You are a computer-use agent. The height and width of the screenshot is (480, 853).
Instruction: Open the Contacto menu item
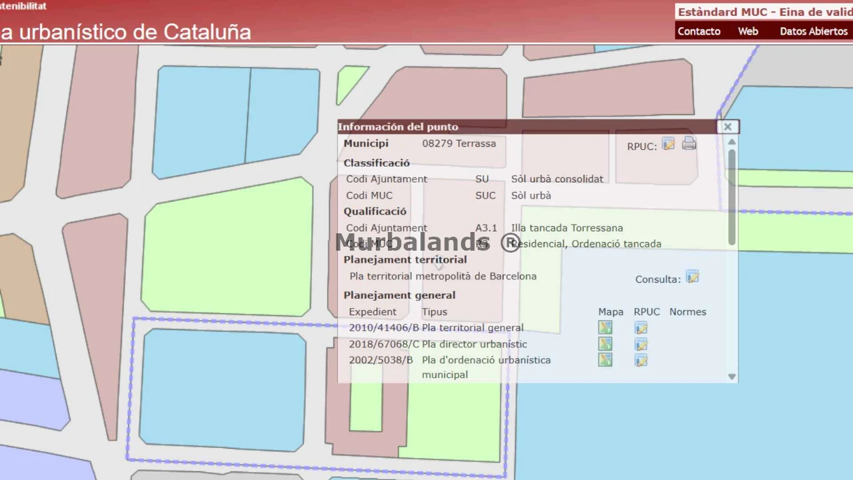coord(699,31)
